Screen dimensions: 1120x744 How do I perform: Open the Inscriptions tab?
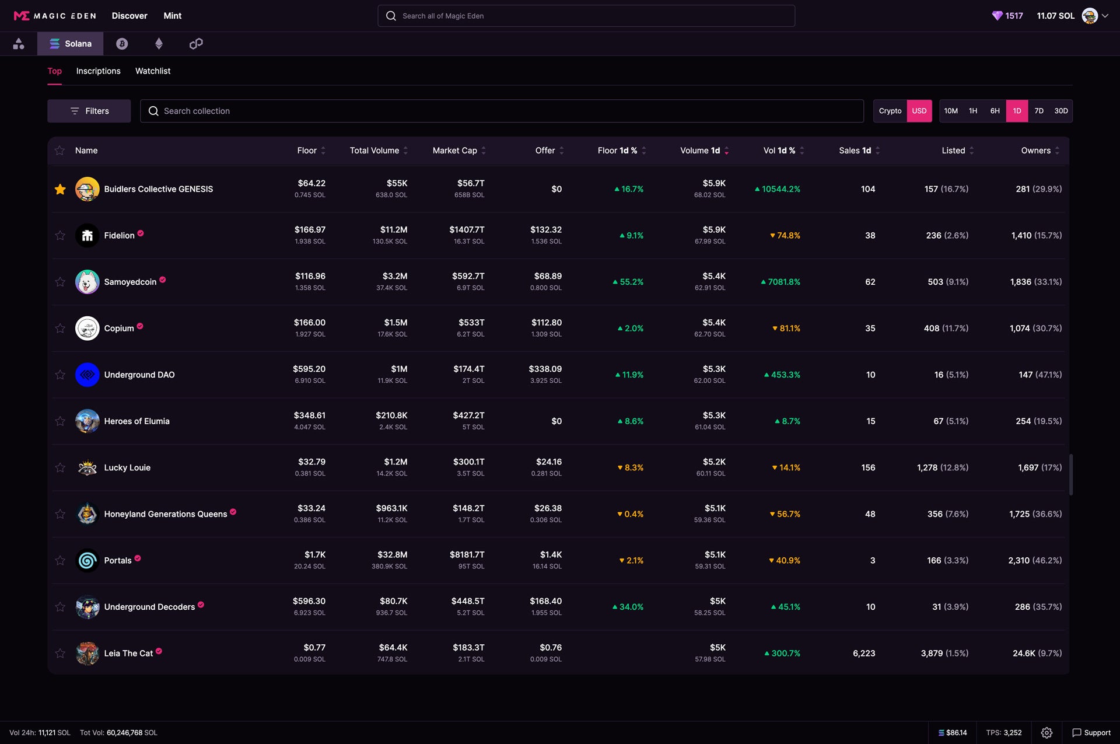coord(98,71)
